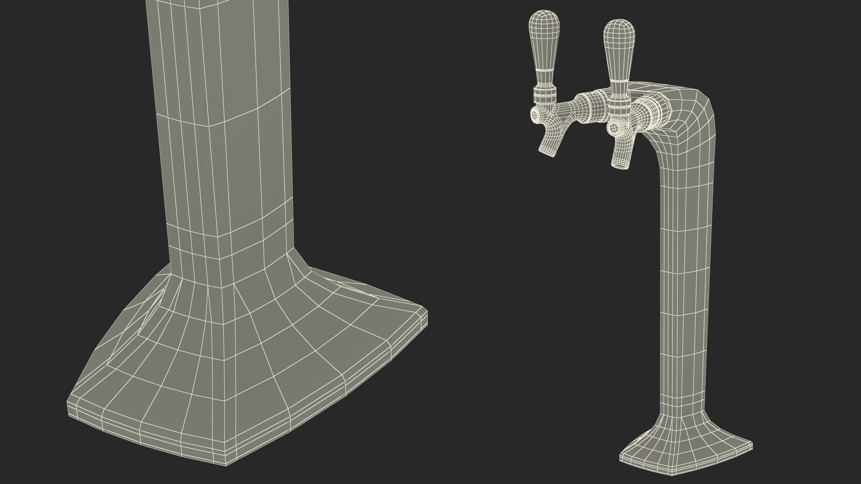Click the full tower's vertical column
Viewport: 861px width, 484px height.
pos(684,291)
